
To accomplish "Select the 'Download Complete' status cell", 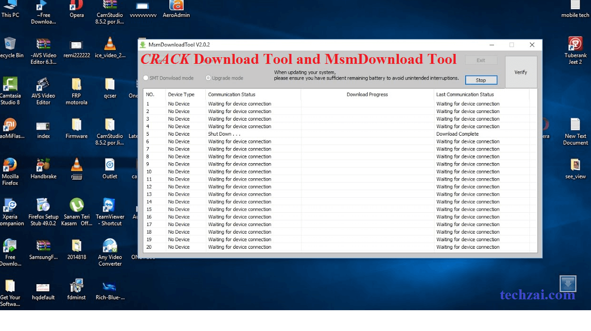I will click(481, 134).
